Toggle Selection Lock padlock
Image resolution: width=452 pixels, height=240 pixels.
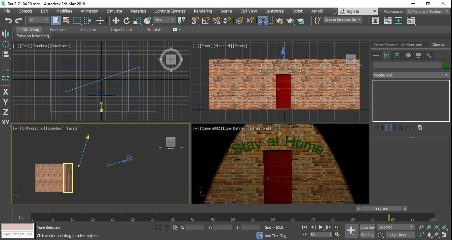[167, 227]
